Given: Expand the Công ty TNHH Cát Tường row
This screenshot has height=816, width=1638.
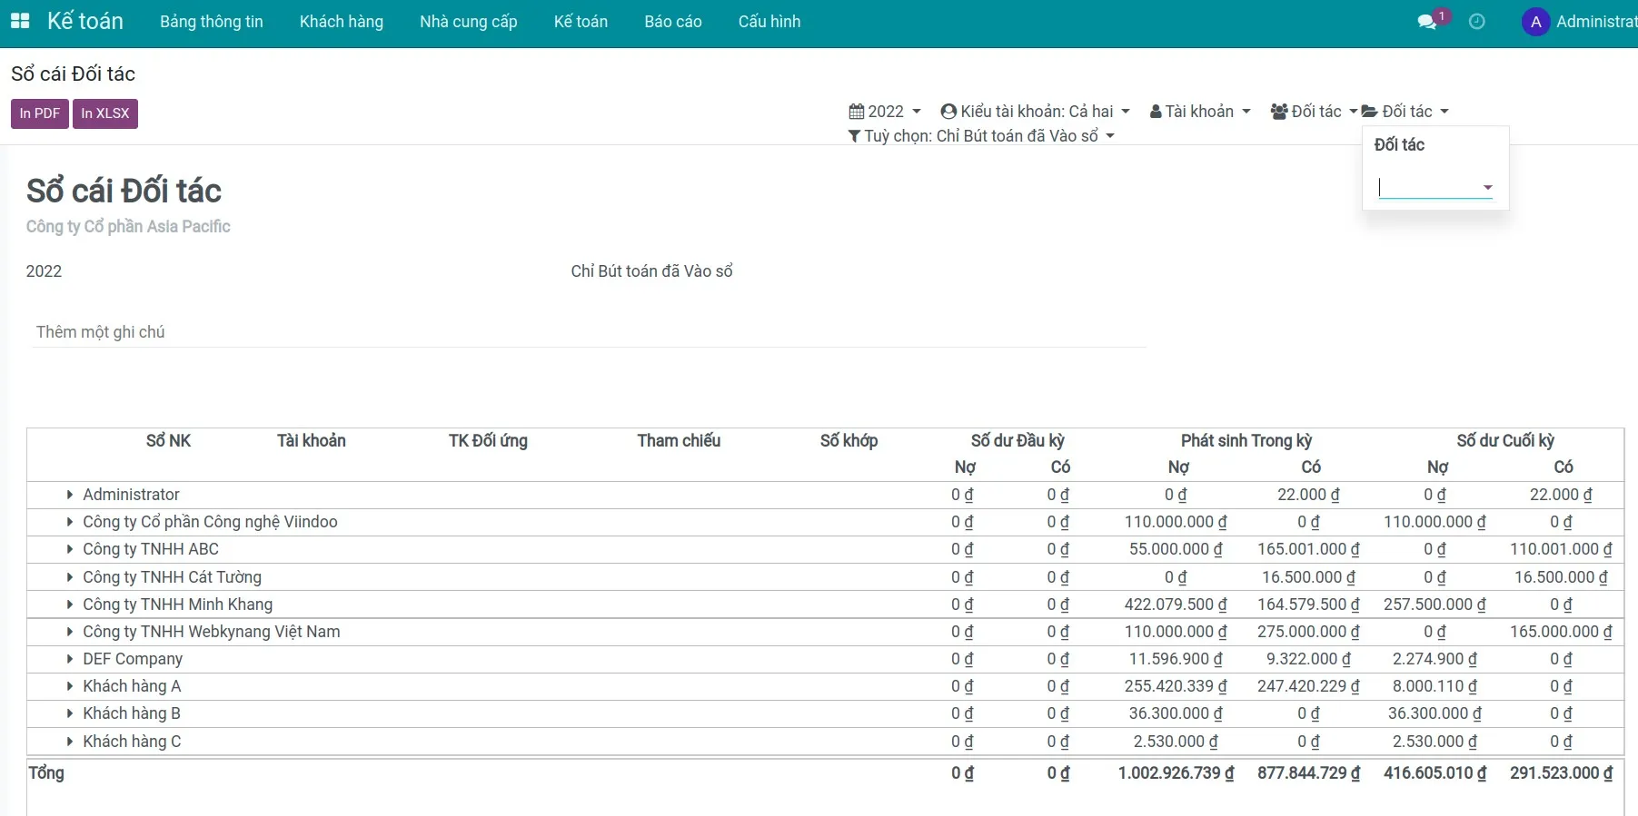Looking at the screenshot, I should (x=69, y=577).
